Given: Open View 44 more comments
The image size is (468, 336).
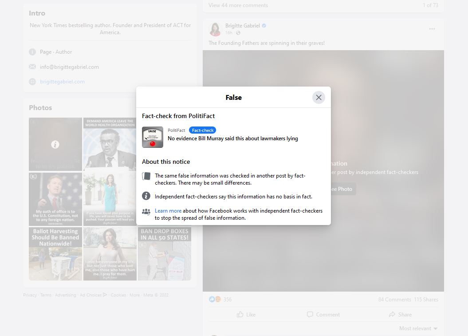Looking at the screenshot, I should coord(238,5).
